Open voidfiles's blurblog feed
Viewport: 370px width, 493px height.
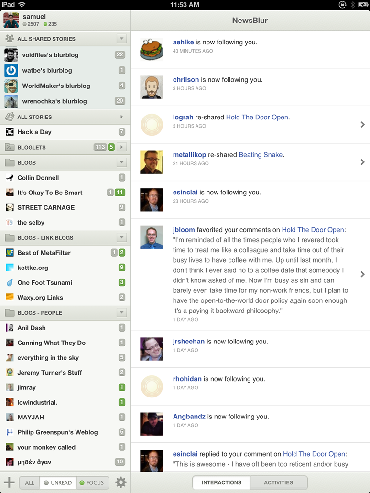pos(50,55)
